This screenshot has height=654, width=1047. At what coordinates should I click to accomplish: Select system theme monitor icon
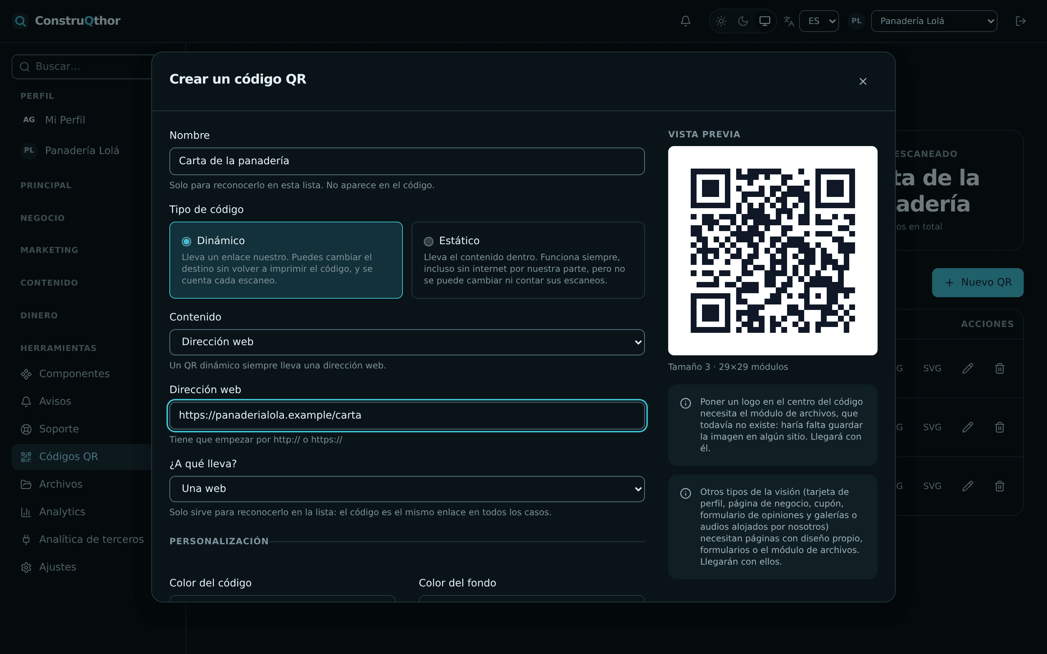(x=765, y=21)
